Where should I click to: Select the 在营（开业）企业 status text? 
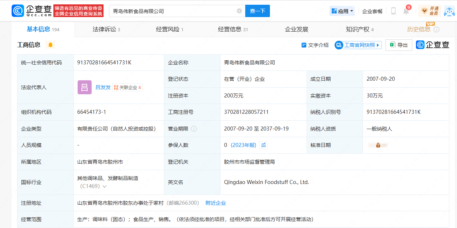244,79
